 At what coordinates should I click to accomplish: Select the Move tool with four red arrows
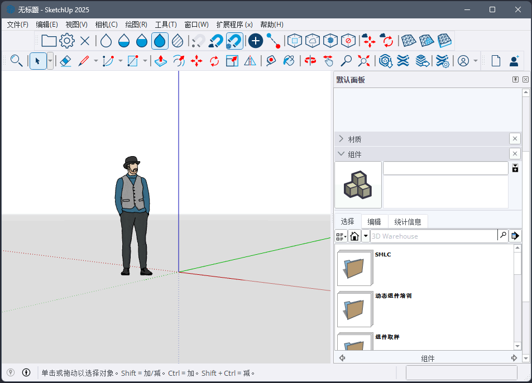click(x=196, y=61)
